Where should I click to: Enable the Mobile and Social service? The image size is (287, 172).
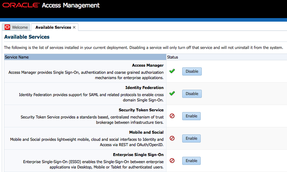pyautogui.click(x=191, y=139)
